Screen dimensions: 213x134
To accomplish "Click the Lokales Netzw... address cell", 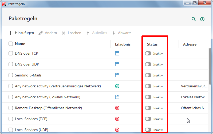I will [x=194, y=97].
